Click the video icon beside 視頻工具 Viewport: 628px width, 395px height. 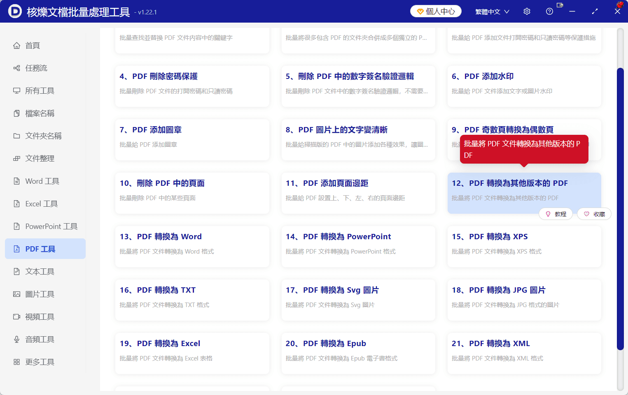tap(16, 317)
